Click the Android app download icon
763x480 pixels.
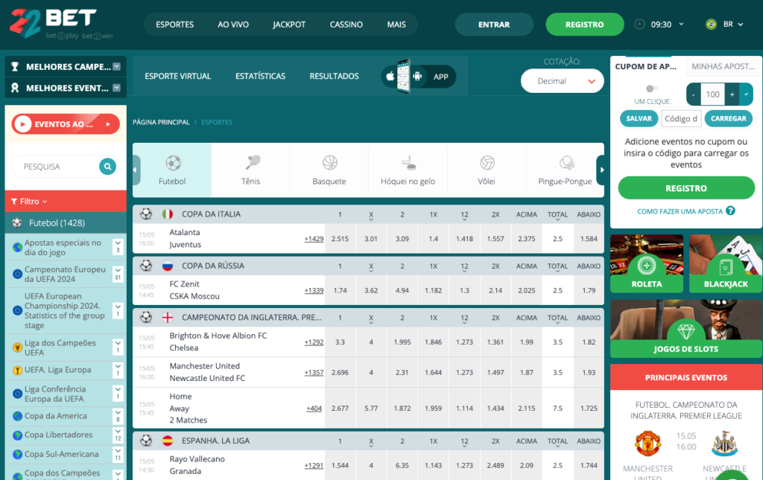click(417, 76)
